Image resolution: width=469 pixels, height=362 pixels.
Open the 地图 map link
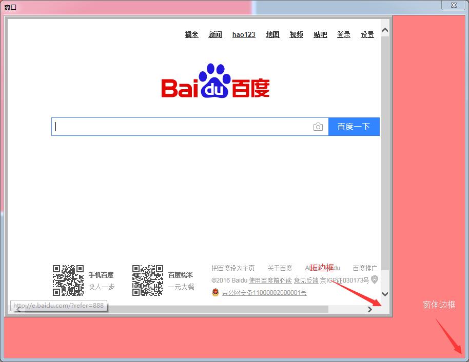tap(273, 35)
